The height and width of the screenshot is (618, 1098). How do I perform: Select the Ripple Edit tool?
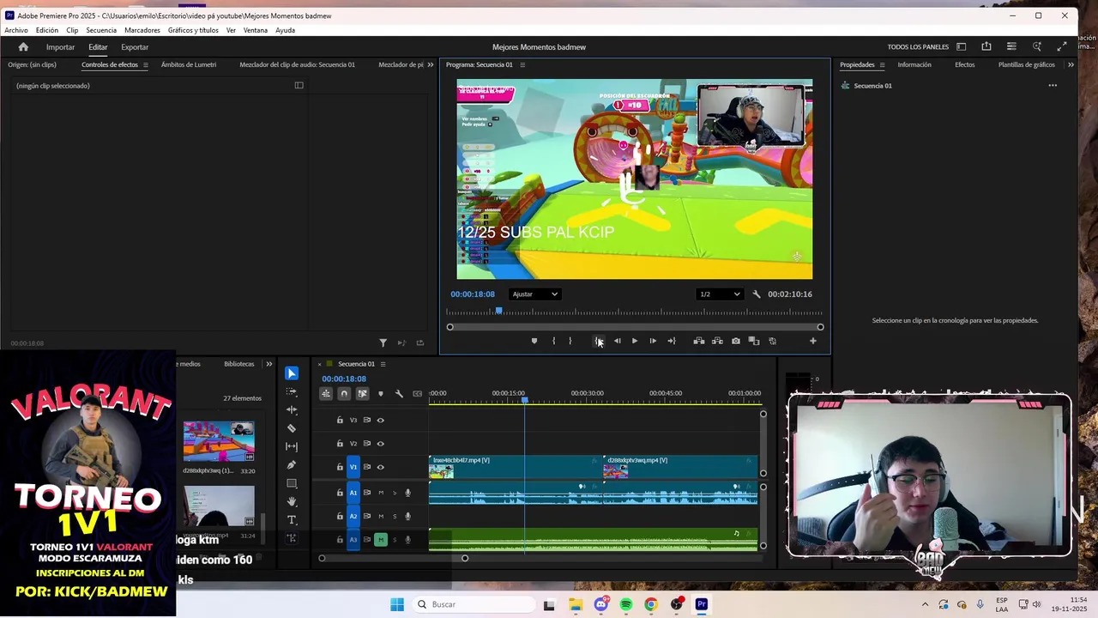[292, 410]
